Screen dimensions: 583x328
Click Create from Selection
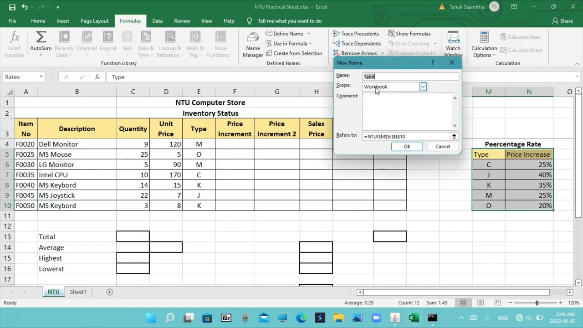tap(294, 53)
